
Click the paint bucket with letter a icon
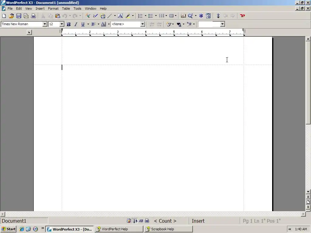(x=179, y=24)
